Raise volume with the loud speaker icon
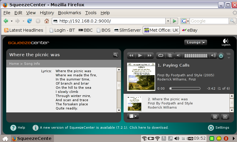 213,55
